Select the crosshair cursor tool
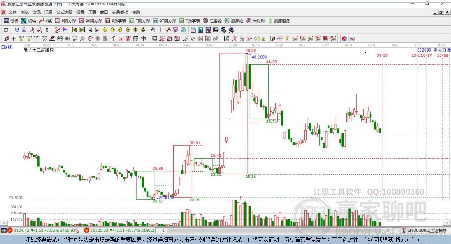The width and height of the screenshot is (451, 244). (160, 30)
